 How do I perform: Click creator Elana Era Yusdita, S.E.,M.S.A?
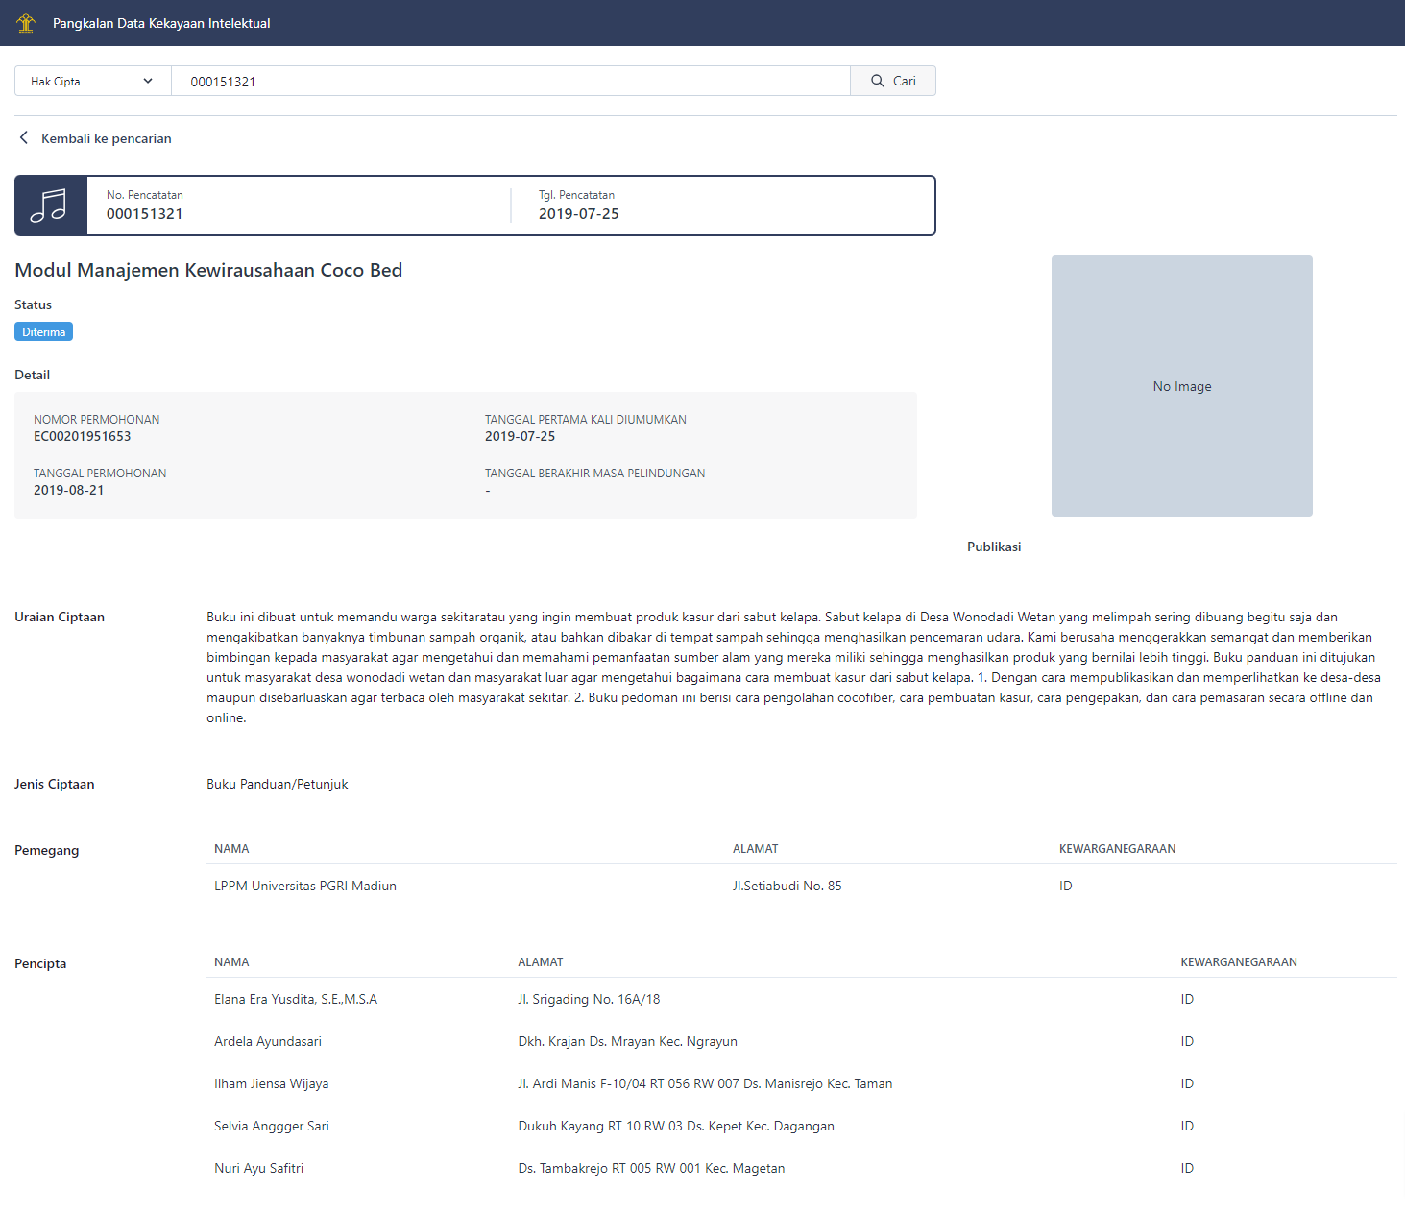coord(296,999)
